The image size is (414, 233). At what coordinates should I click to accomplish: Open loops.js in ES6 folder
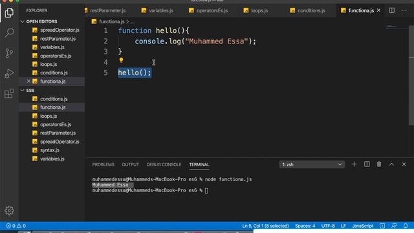tap(52, 116)
